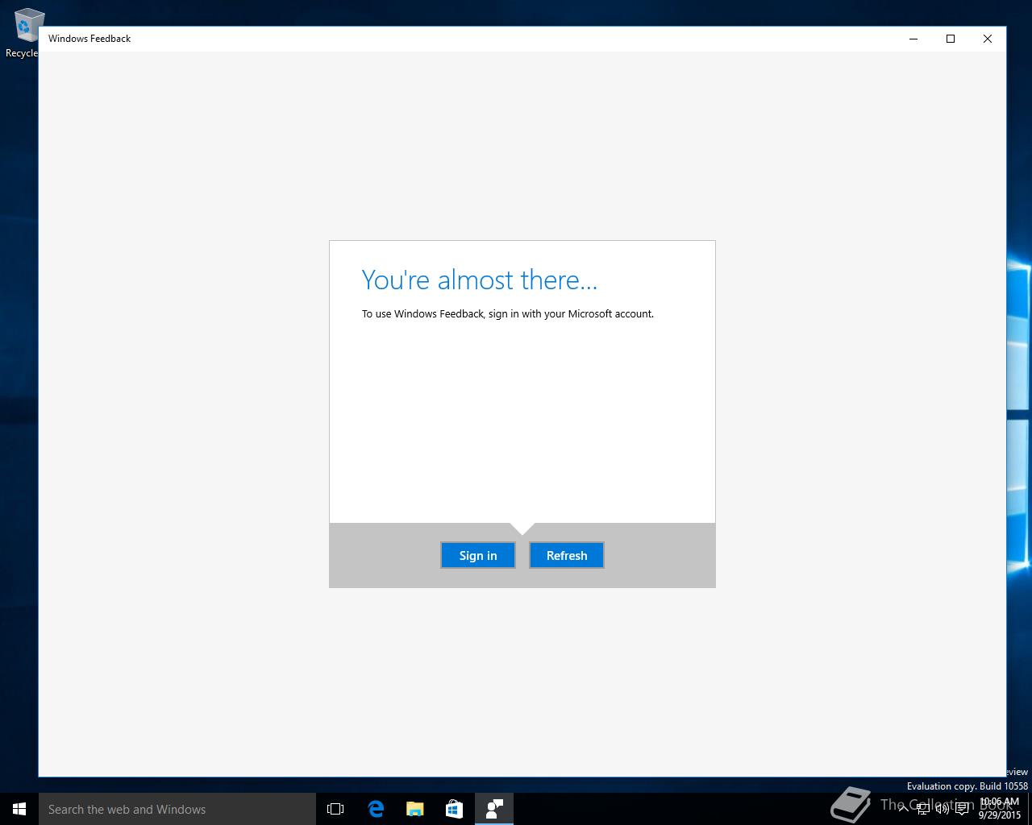The image size is (1032, 825).
Task: Show hidden system tray icons
Action: click(x=904, y=808)
